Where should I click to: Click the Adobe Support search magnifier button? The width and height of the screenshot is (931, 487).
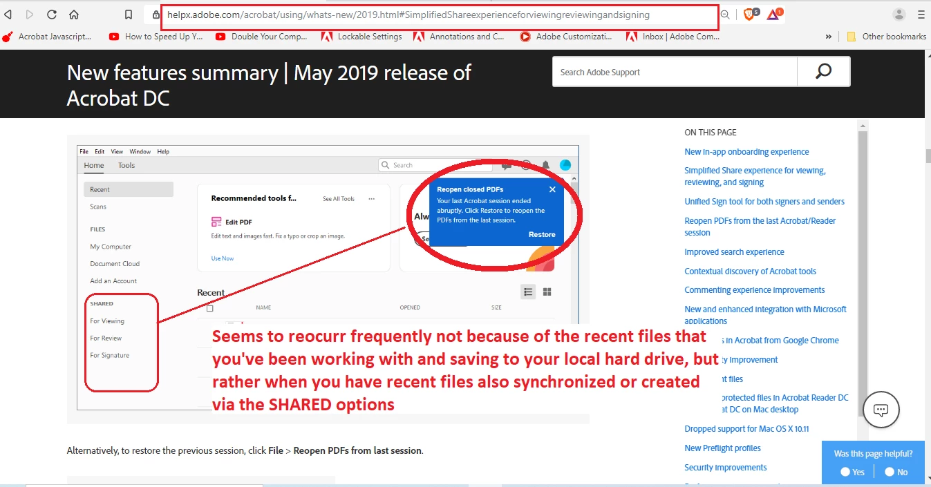pos(823,72)
